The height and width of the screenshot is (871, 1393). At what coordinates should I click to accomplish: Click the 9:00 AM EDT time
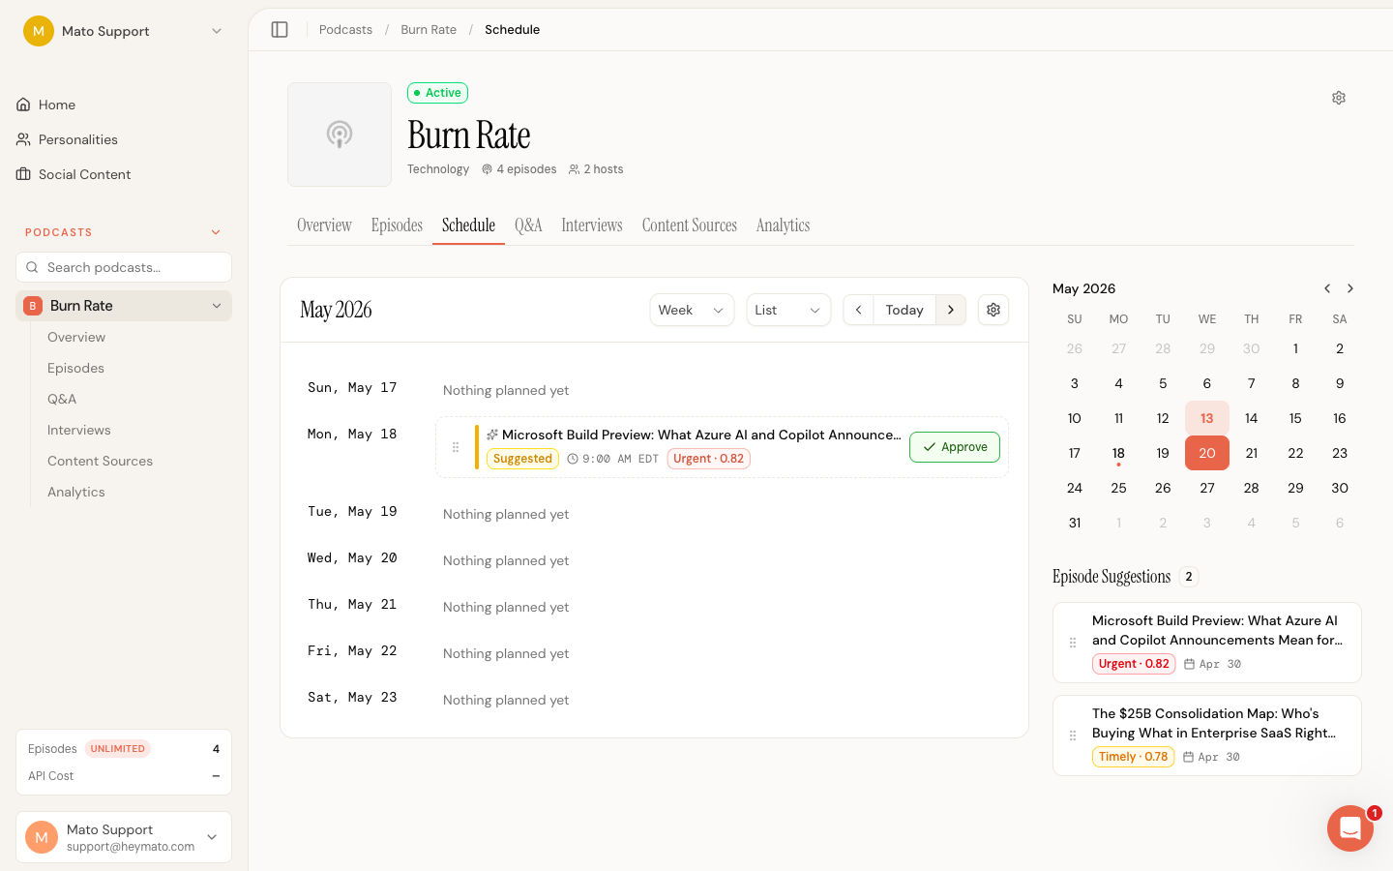613,459
